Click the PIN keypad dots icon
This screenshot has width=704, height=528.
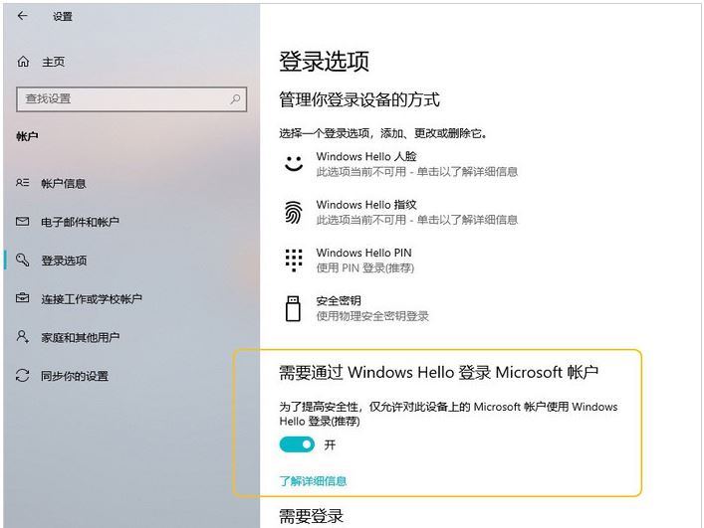tap(294, 260)
